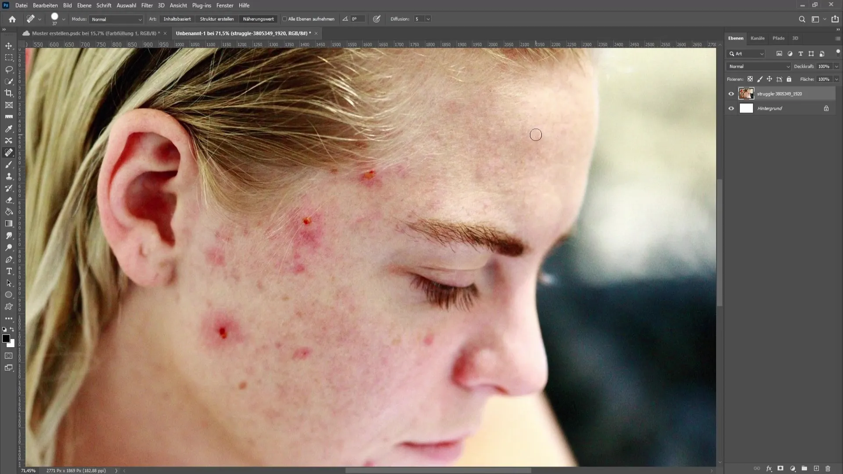Select the Lasso tool

click(x=9, y=69)
